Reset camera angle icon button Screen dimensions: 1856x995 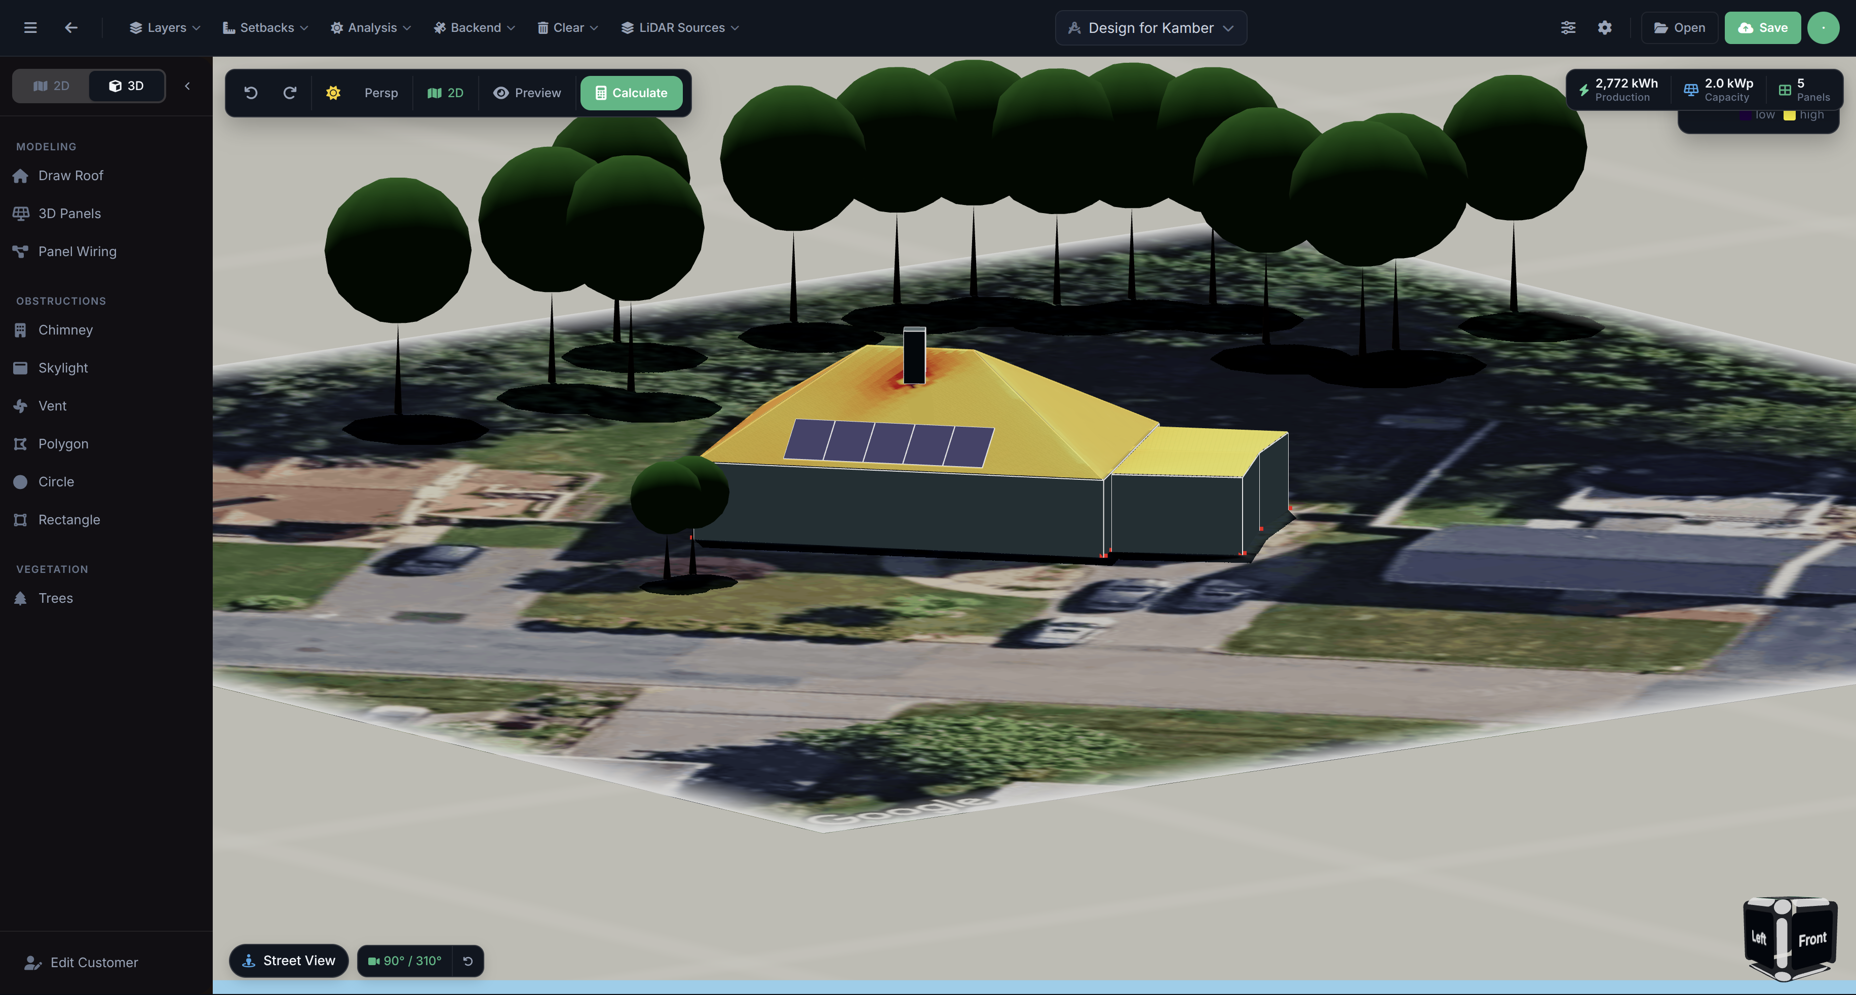click(468, 961)
